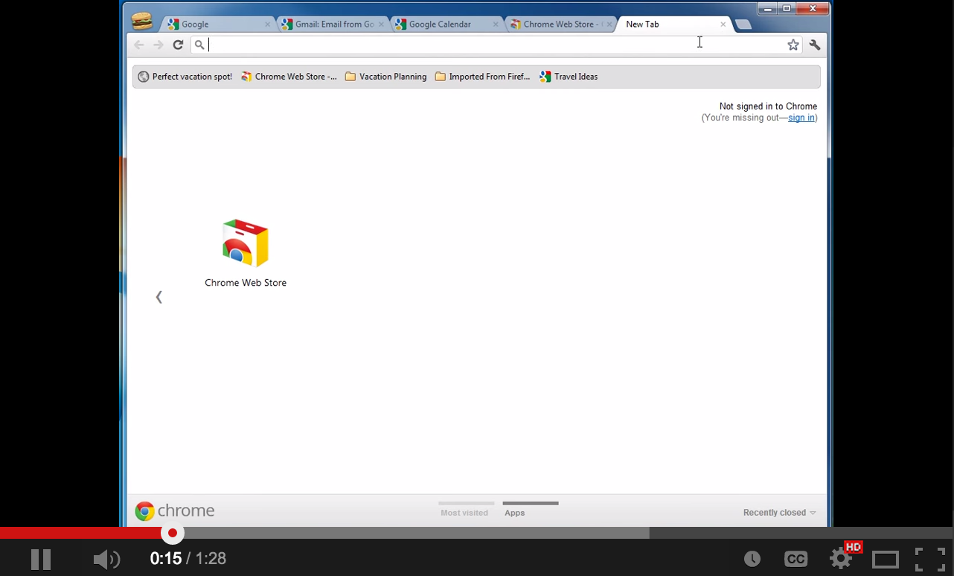Click unbuffered part of video timeline
Image resolution: width=954 pixels, height=576 pixels.
tap(800, 533)
